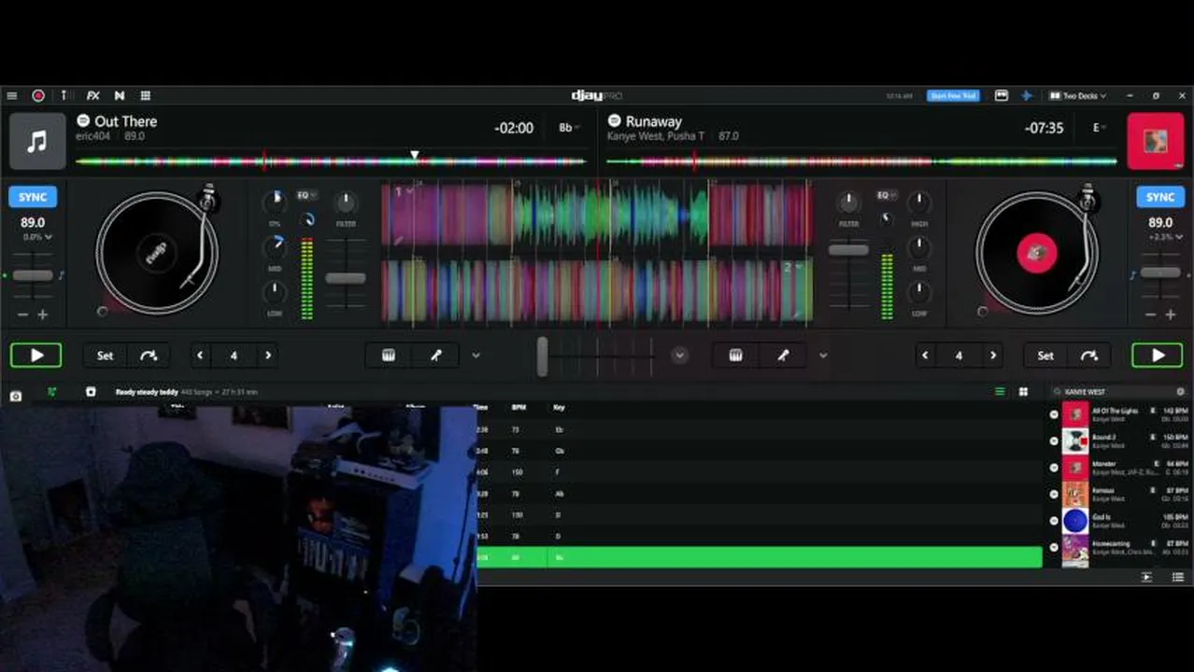Set cue point on right deck

point(1045,356)
